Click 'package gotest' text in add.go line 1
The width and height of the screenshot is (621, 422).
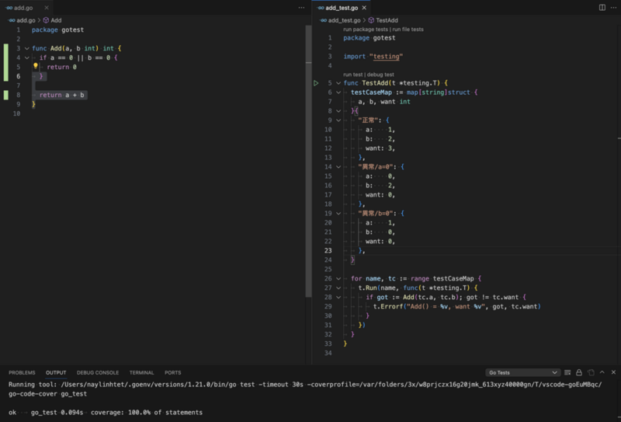pyautogui.click(x=57, y=30)
